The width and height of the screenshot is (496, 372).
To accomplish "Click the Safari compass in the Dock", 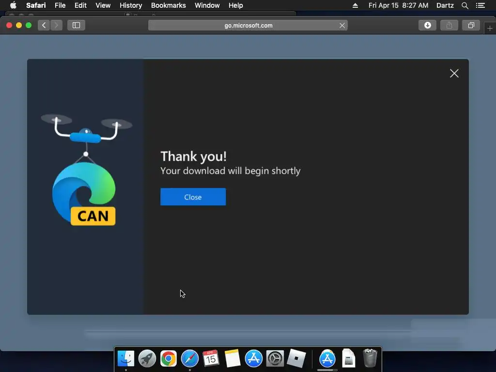I will [190, 359].
